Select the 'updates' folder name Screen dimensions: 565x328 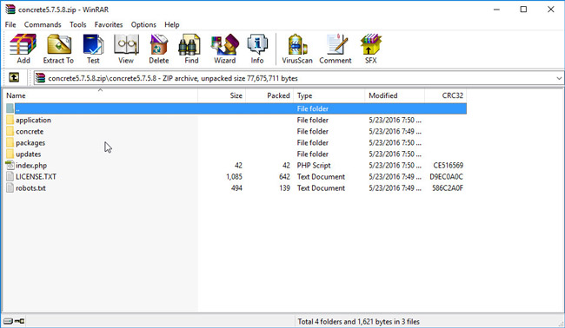click(28, 154)
